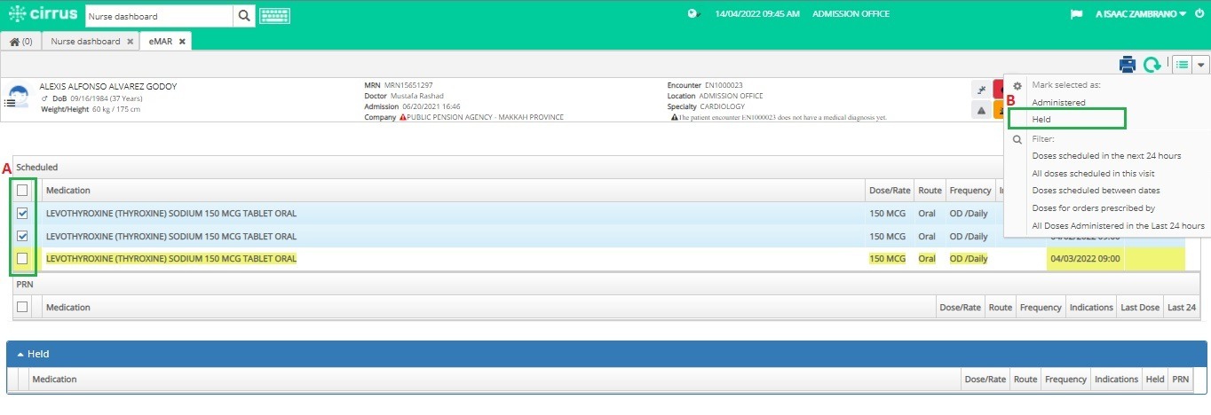Collapse the Held panel

pos(21,354)
